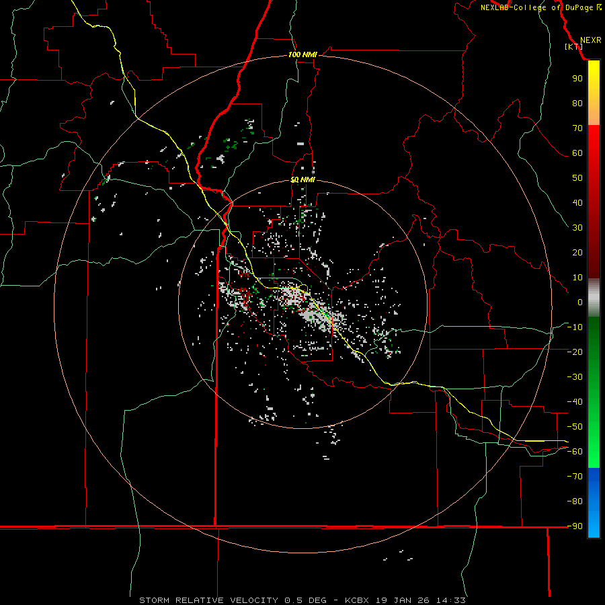Viewport: 605px width, 605px height.
Task: Click the "19 JAN 26" date text
Action: (403, 600)
